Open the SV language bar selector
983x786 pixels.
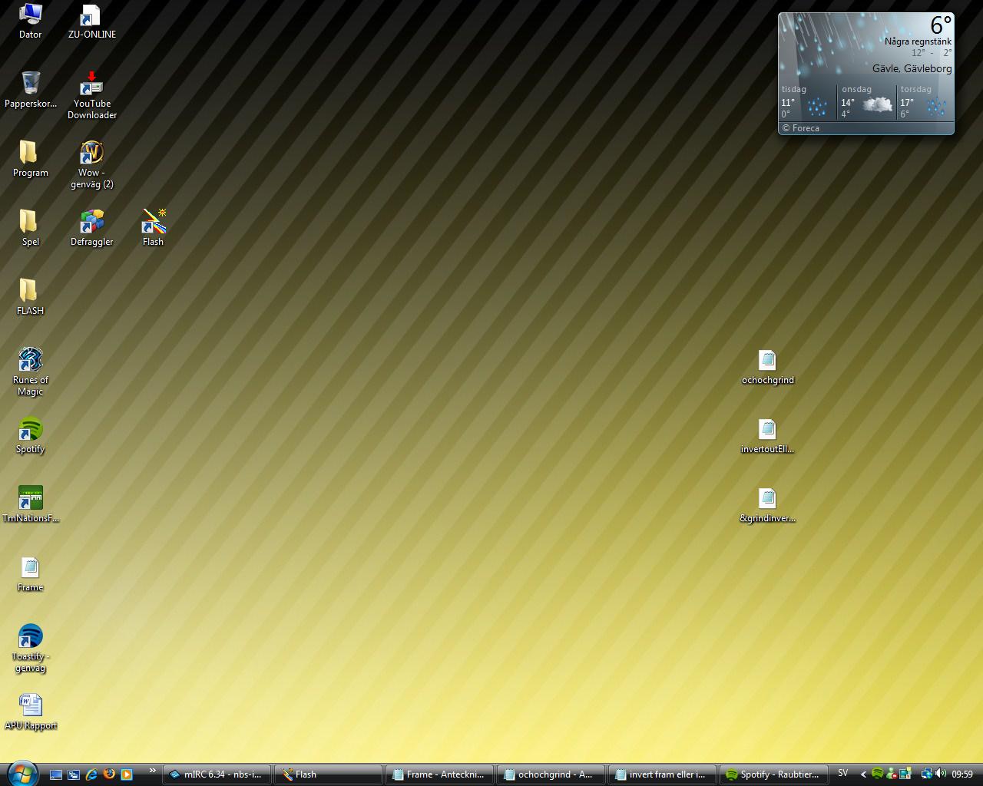[843, 774]
